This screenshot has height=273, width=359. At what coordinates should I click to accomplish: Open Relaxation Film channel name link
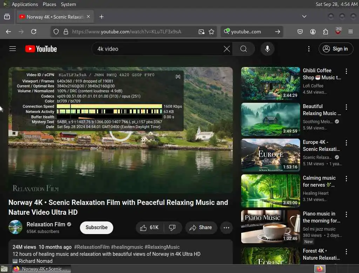46,225
